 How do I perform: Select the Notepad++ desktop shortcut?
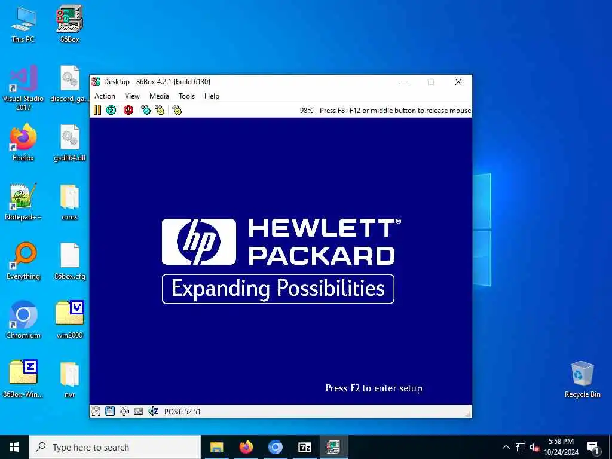[x=23, y=202]
